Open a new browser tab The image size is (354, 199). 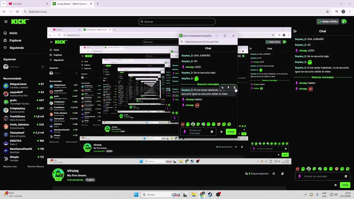tap(98, 4)
